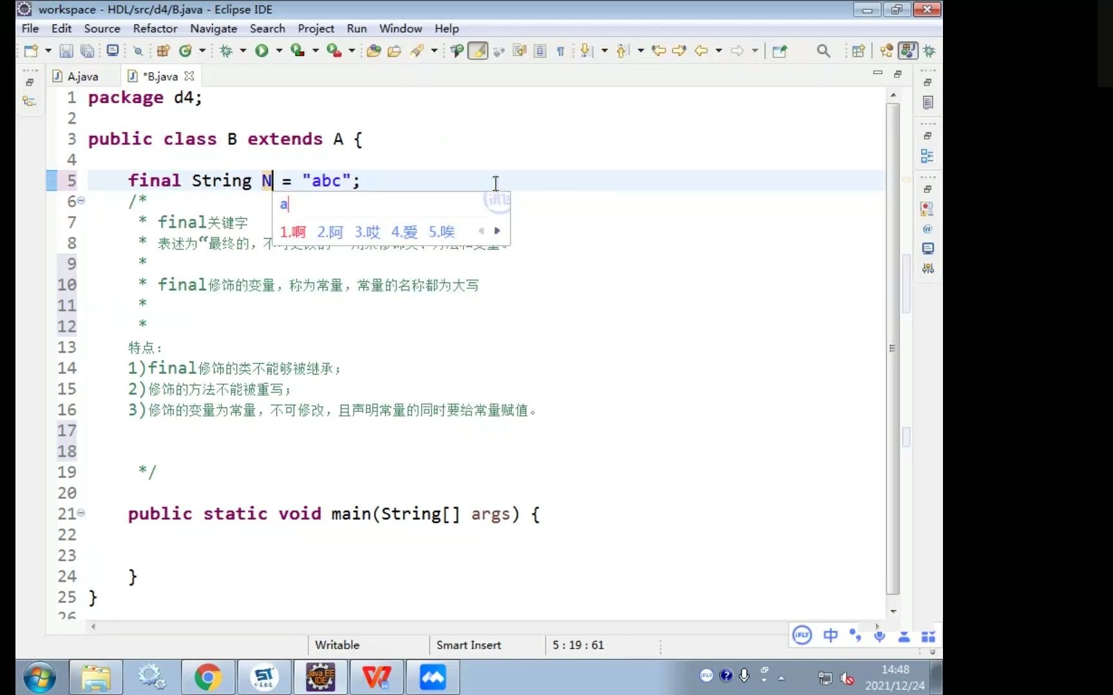Image resolution: width=1113 pixels, height=695 pixels.
Task: Select IME candidate 3 哎
Action: click(x=367, y=232)
